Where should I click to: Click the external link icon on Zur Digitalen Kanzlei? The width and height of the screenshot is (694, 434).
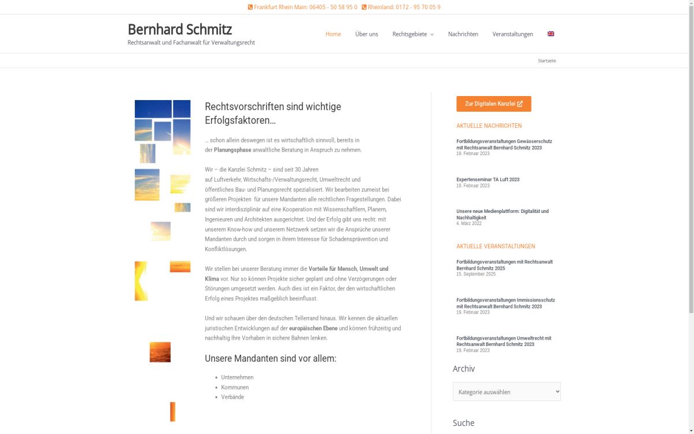coord(519,104)
